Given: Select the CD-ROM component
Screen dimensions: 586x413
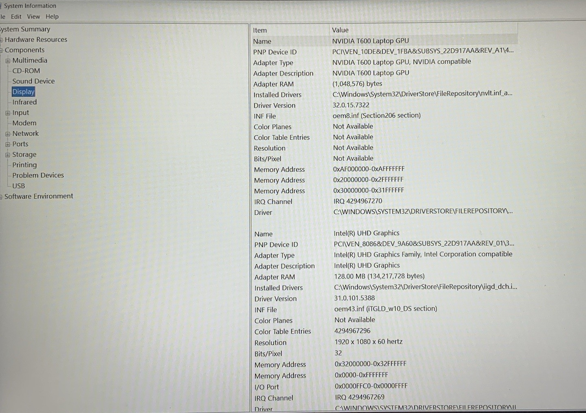Looking at the screenshot, I should (x=26, y=71).
